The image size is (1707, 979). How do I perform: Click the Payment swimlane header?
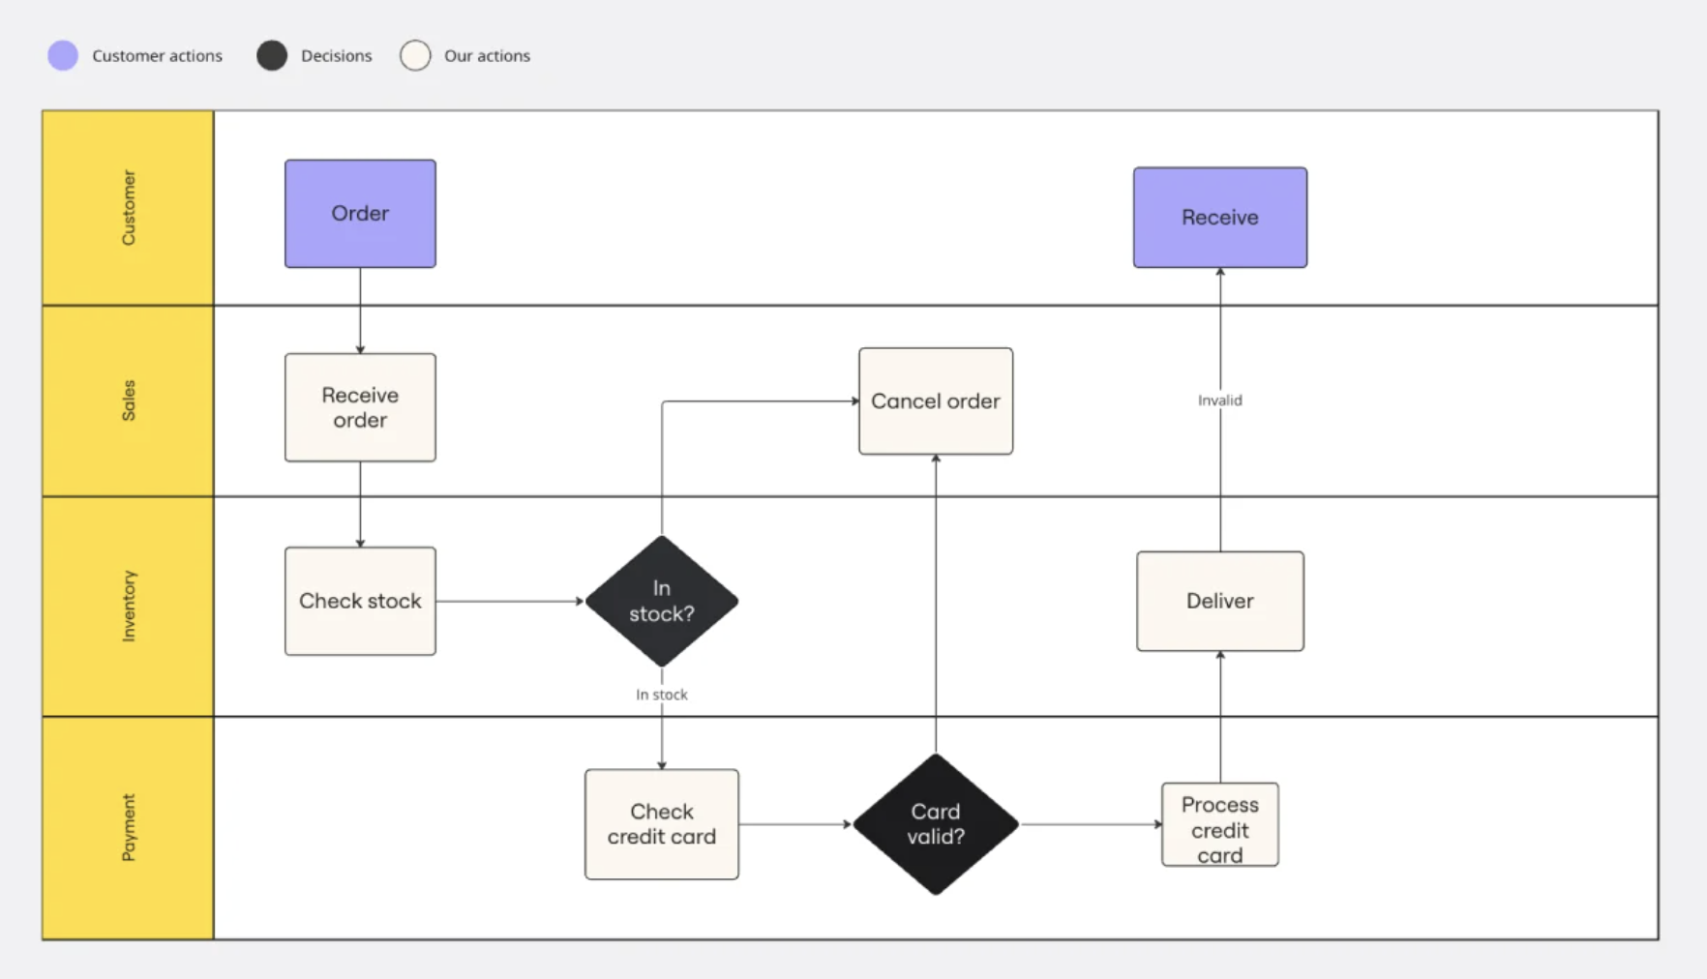pyautogui.click(x=128, y=828)
